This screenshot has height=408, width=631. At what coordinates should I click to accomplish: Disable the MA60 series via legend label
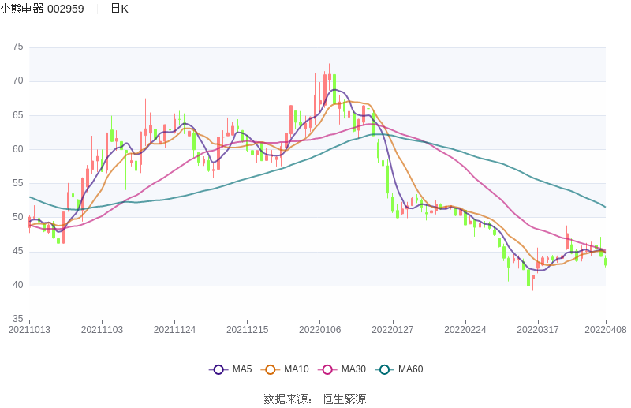tap(410, 369)
